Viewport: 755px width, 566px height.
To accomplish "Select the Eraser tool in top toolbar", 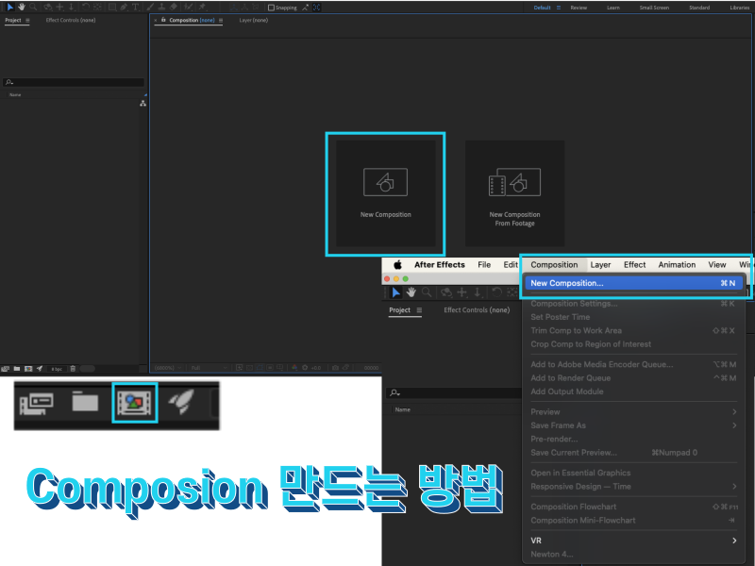I will click(x=174, y=8).
